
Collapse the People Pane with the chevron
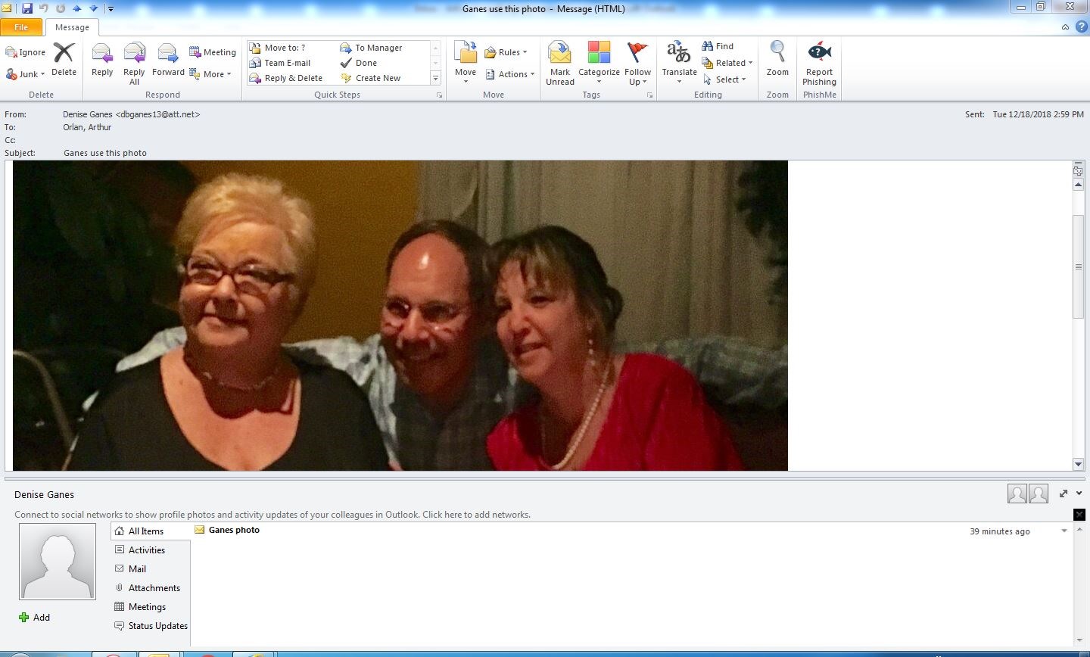(1079, 494)
